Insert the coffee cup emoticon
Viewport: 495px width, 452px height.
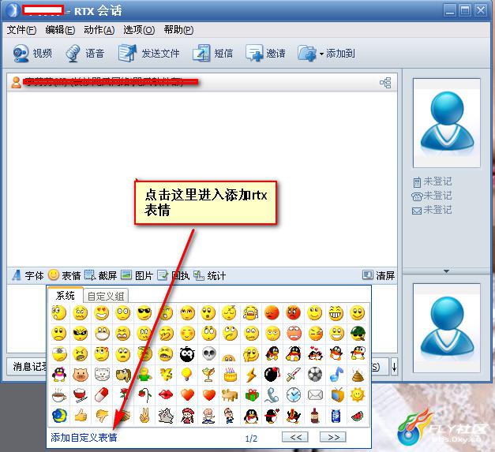(59, 395)
